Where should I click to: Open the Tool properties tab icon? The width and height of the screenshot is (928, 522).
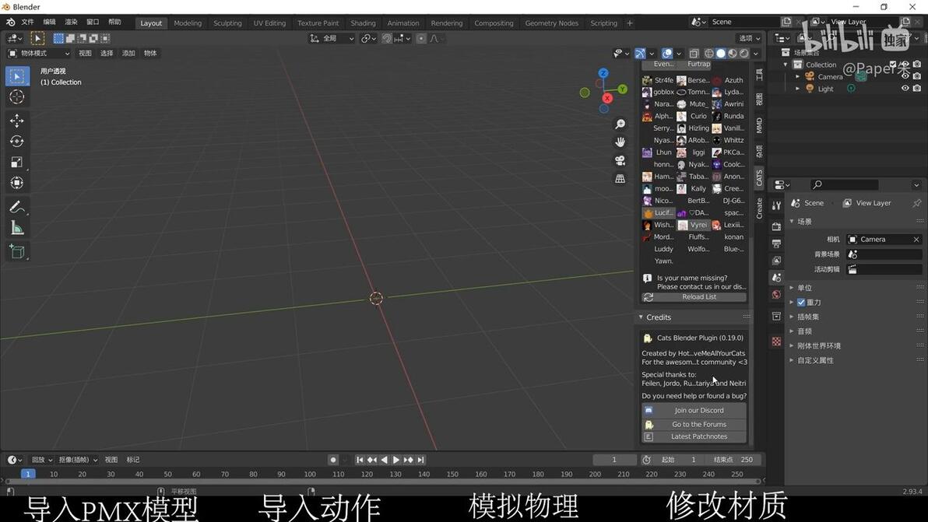(x=776, y=205)
